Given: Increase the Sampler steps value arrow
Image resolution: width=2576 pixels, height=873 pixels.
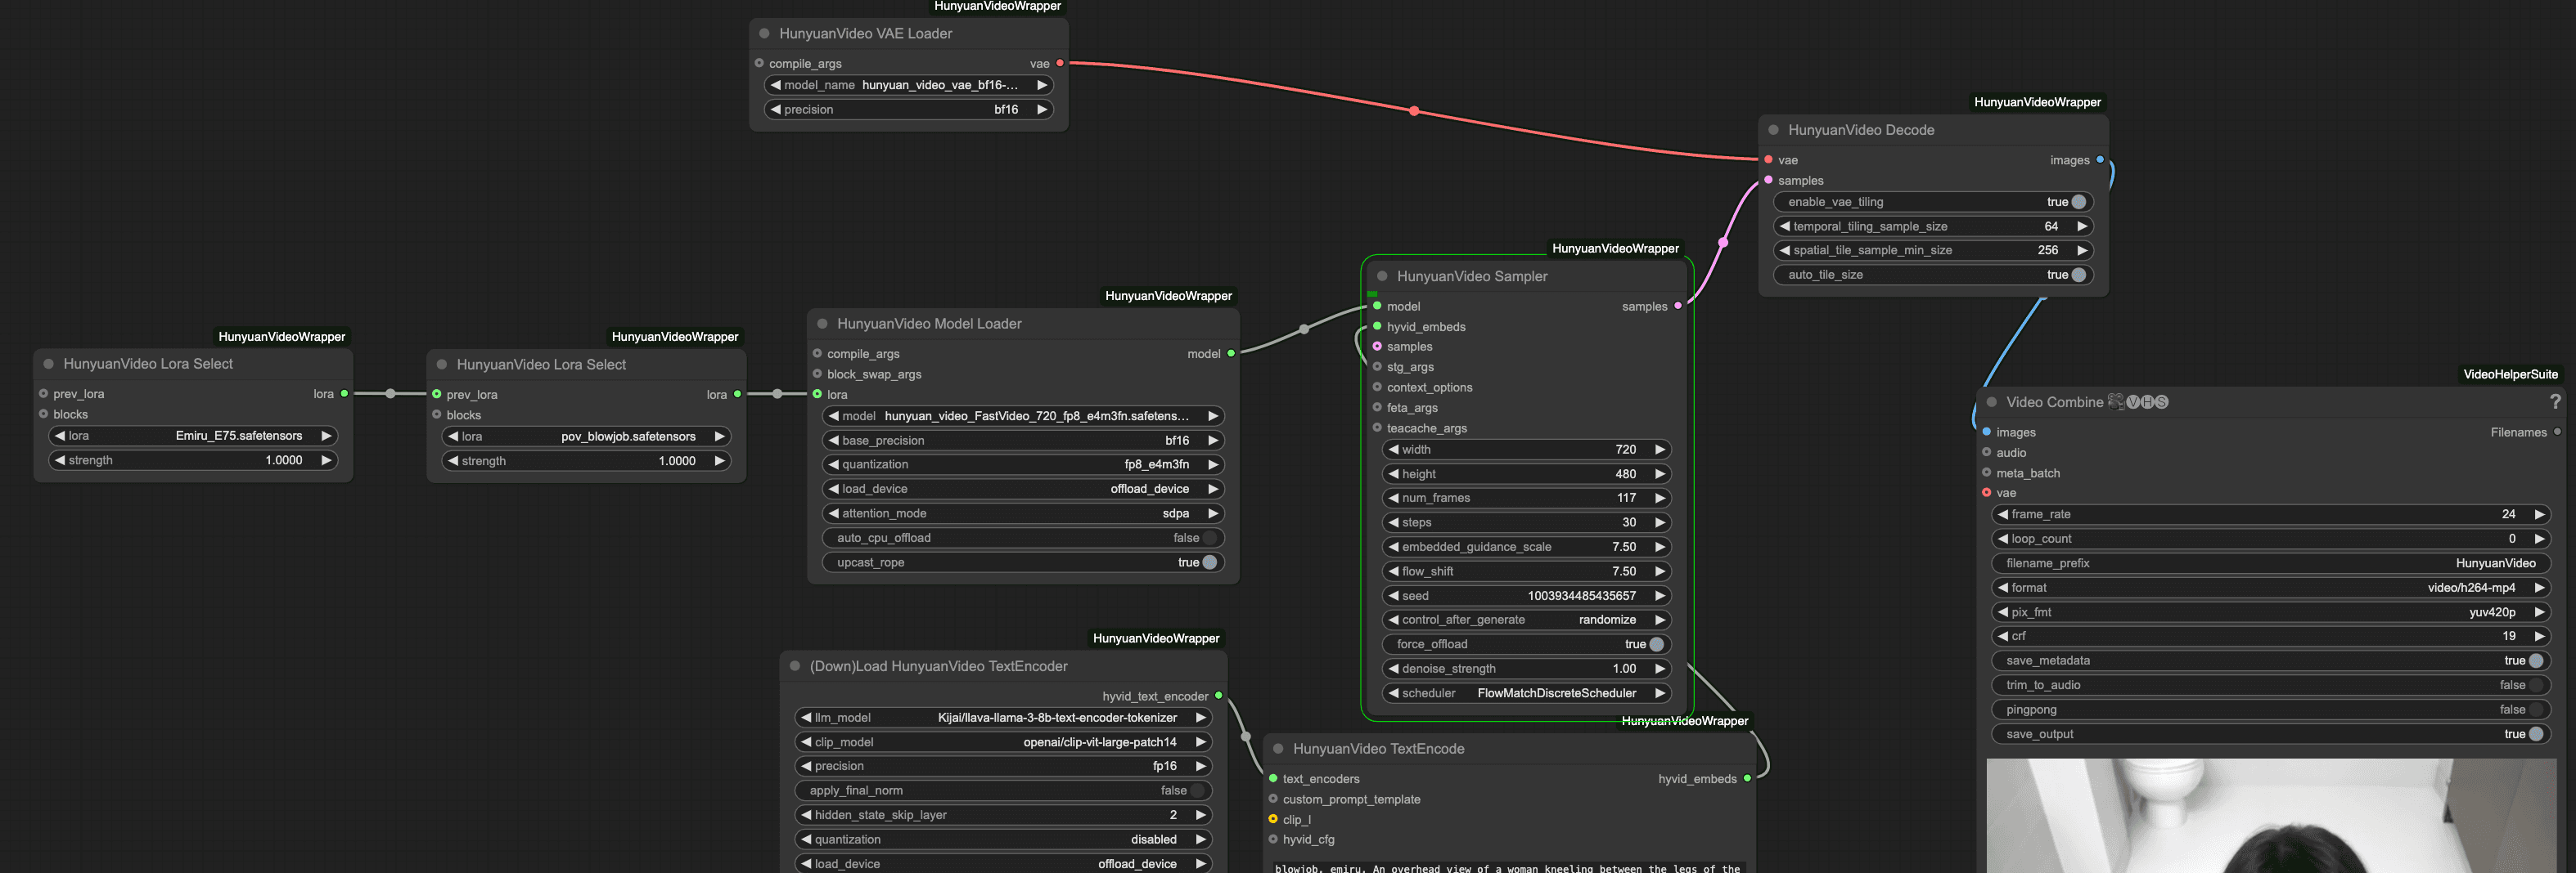Looking at the screenshot, I should click(1660, 522).
